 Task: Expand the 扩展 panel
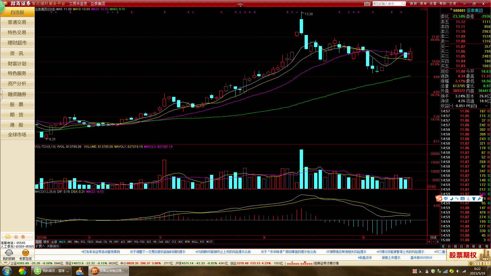tap(40, 246)
